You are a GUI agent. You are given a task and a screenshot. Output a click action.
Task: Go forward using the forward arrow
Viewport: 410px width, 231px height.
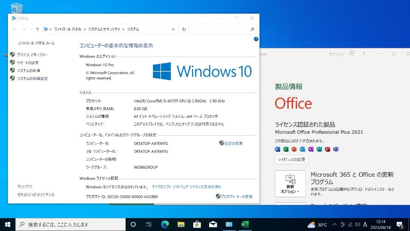(24, 29)
